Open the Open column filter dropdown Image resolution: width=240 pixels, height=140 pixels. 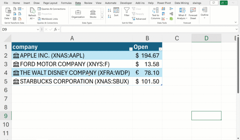pos(160,49)
